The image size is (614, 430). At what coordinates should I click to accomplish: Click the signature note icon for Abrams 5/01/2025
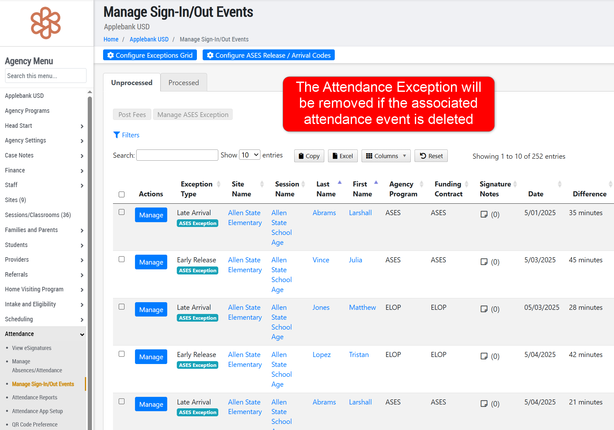coord(484,214)
